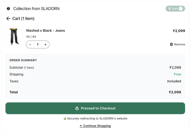This screenshot has height=133, width=190.
Task: Decrease quantity with the minus button
Action: (30, 45)
